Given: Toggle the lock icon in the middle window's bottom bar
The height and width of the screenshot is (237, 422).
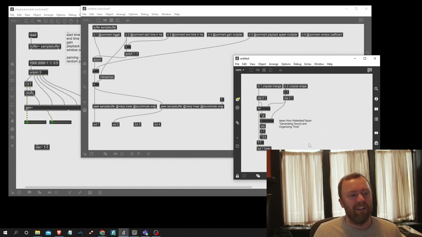Looking at the screenshot, I should pyautogui.click(x=85, y=154).
